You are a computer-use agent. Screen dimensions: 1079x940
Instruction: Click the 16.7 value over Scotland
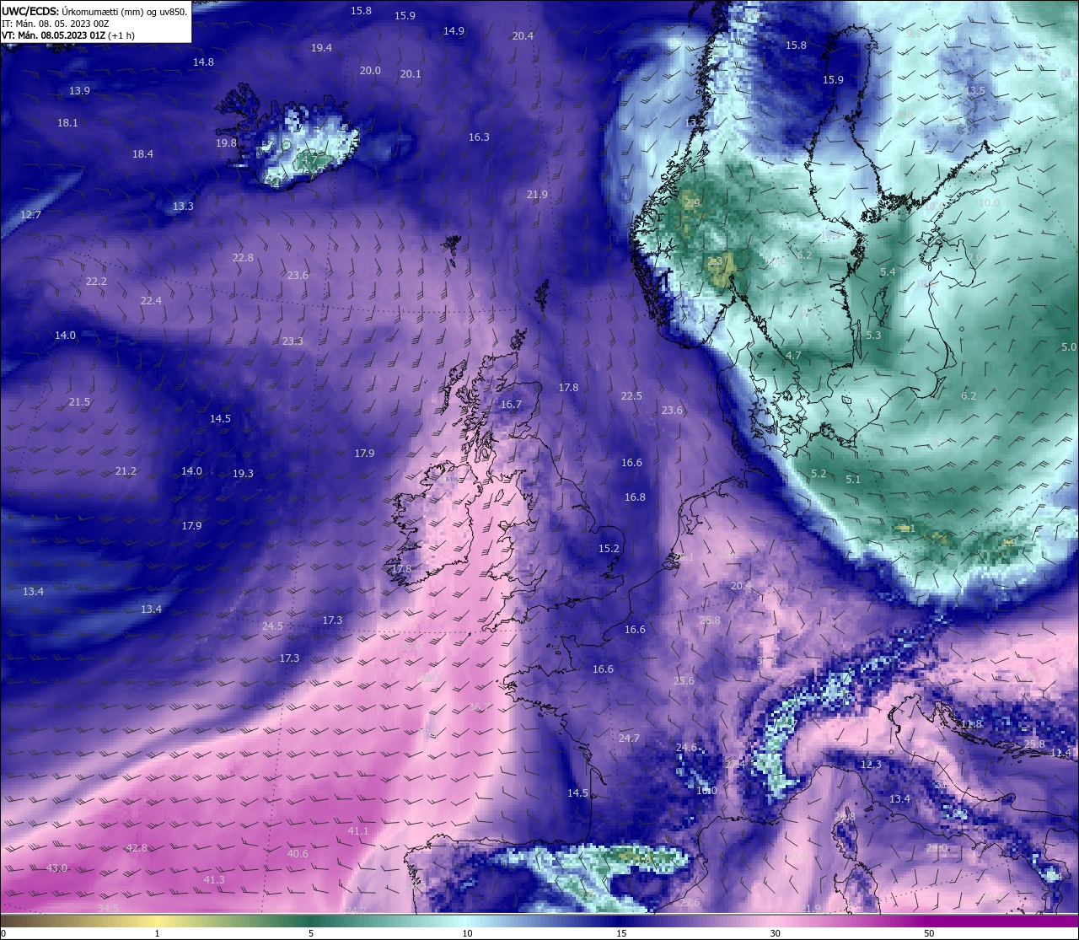point(511,405)
